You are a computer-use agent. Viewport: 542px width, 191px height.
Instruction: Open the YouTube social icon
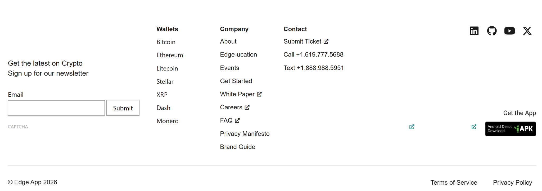point(509,31)
